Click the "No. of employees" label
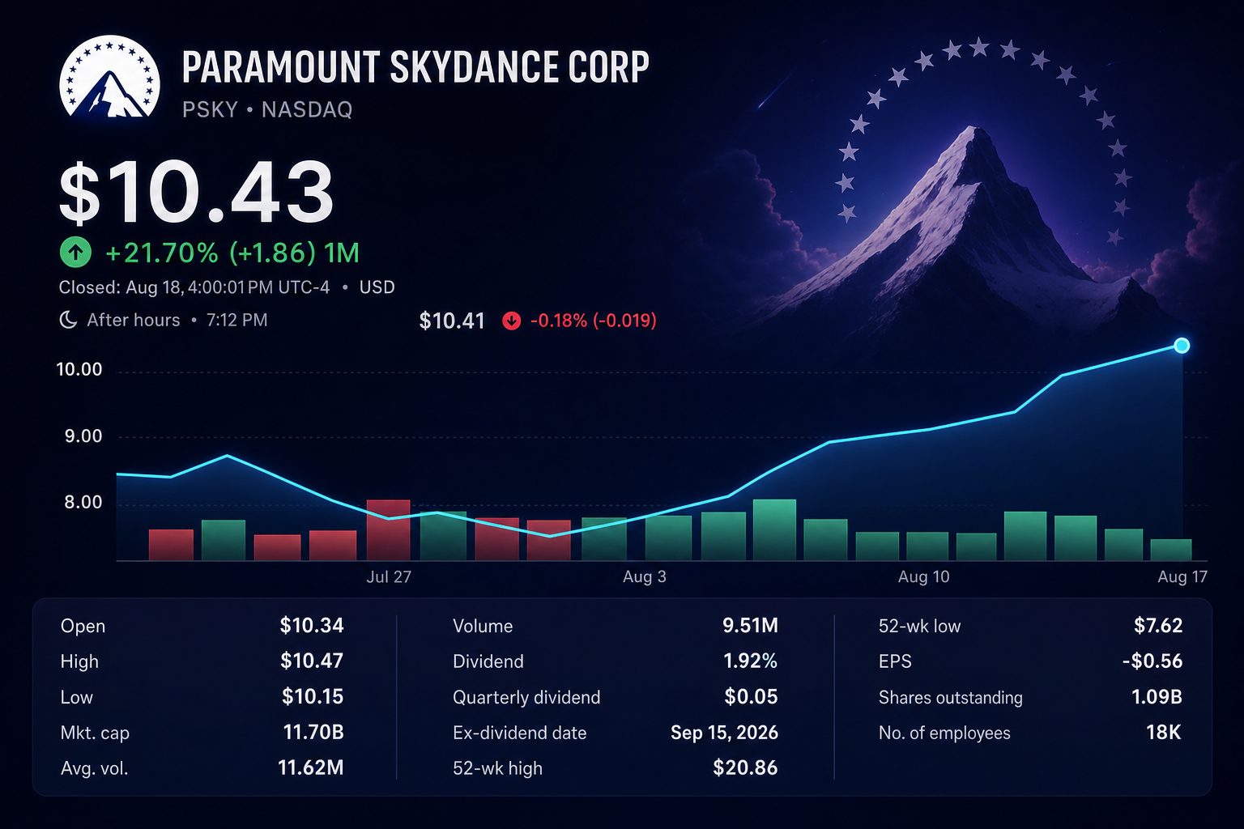Viewport: 1244px width, 829px height. (x=944, y=733)
